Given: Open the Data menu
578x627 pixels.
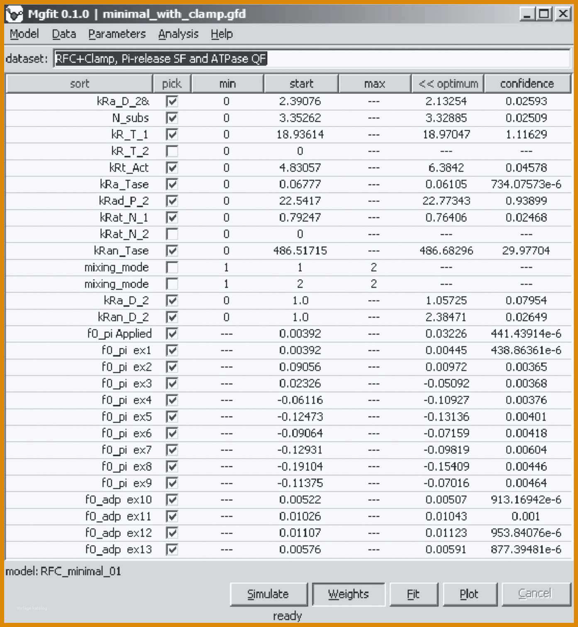Looking at the screenshot, I should click(x=64, y=34).
